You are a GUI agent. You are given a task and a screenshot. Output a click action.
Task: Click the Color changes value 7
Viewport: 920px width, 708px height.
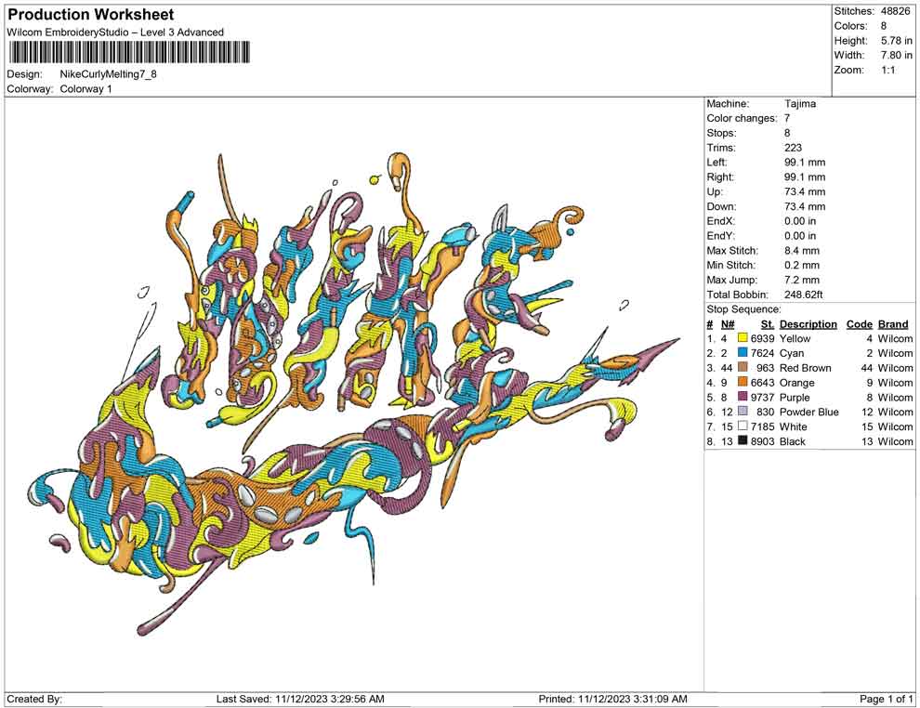pyautogui.click(x=787, y=119)
